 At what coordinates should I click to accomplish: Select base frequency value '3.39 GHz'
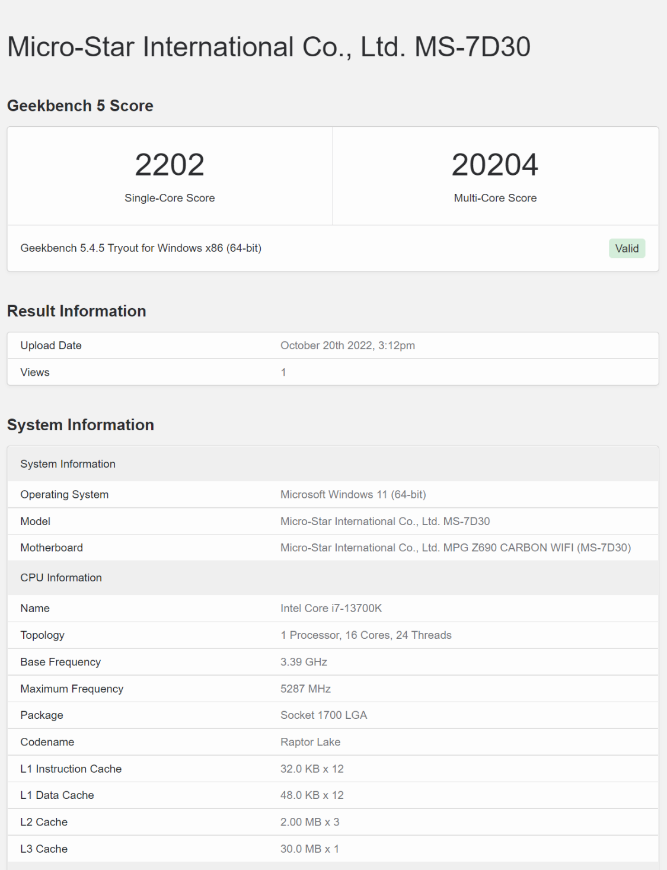[304, 662]
